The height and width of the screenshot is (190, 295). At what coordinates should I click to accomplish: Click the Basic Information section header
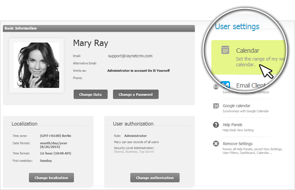click(x=99, y=28)
